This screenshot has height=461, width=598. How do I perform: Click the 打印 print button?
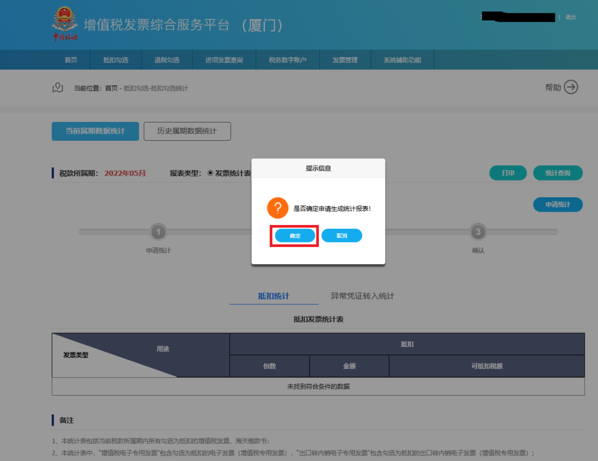pyautogui.click(x=508, y=173)
